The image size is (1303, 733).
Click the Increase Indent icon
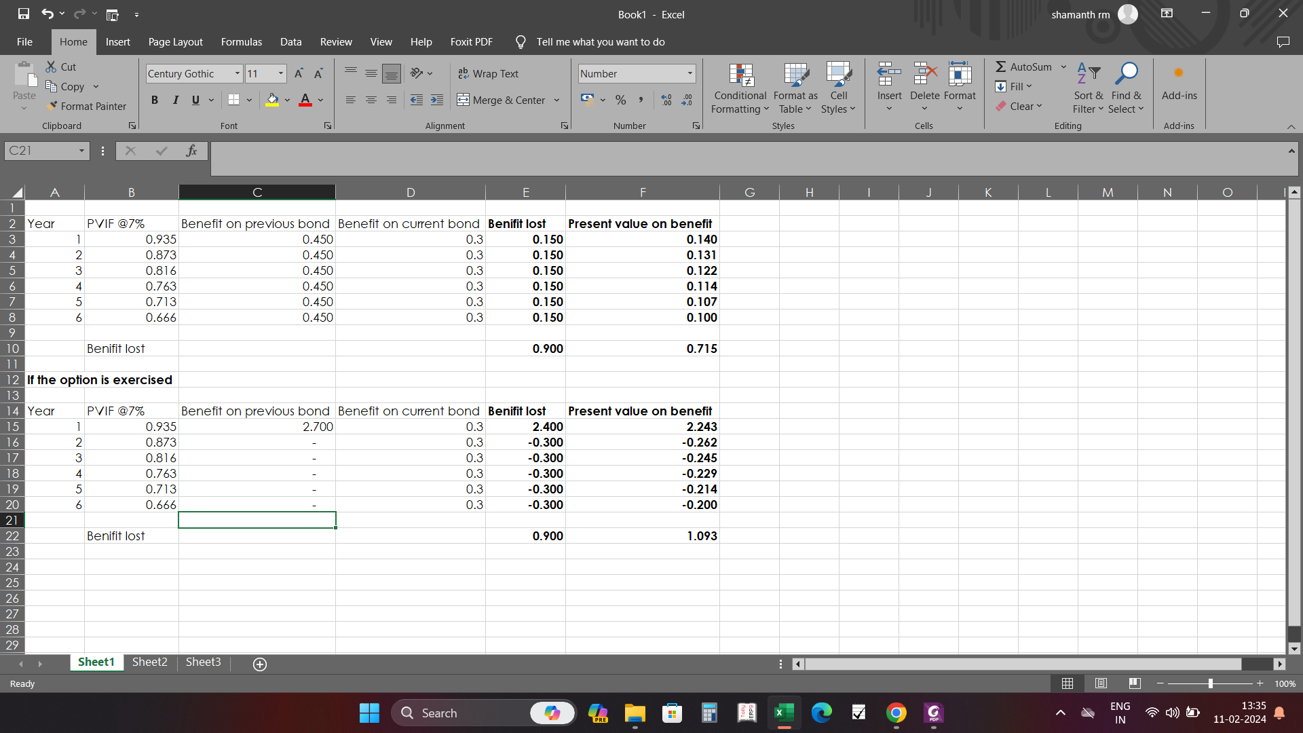pos(437,100)
